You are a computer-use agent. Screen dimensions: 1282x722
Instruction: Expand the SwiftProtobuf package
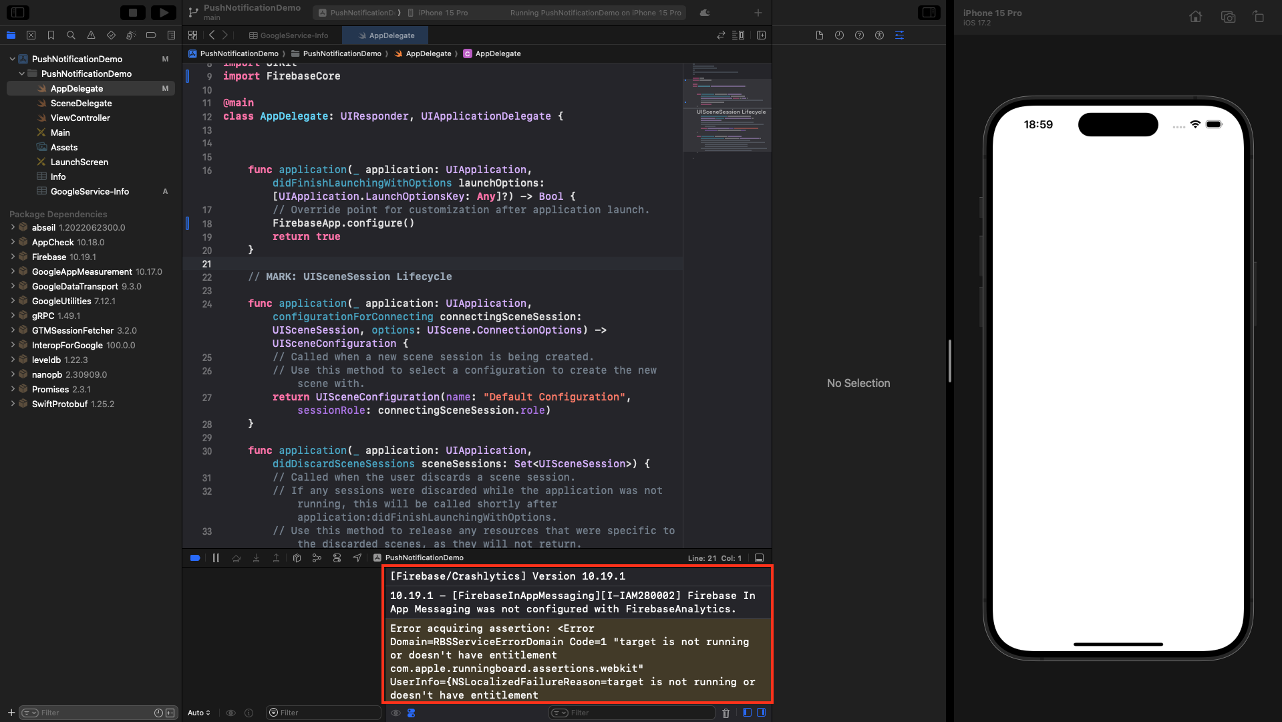coord(12,404)
